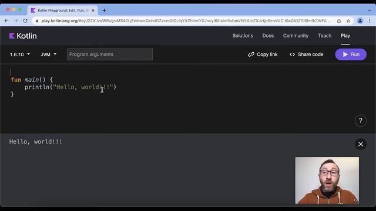Open the Chrome three-dot menu
This screenshot has width=376, height=211.
[x=370, y=21]
